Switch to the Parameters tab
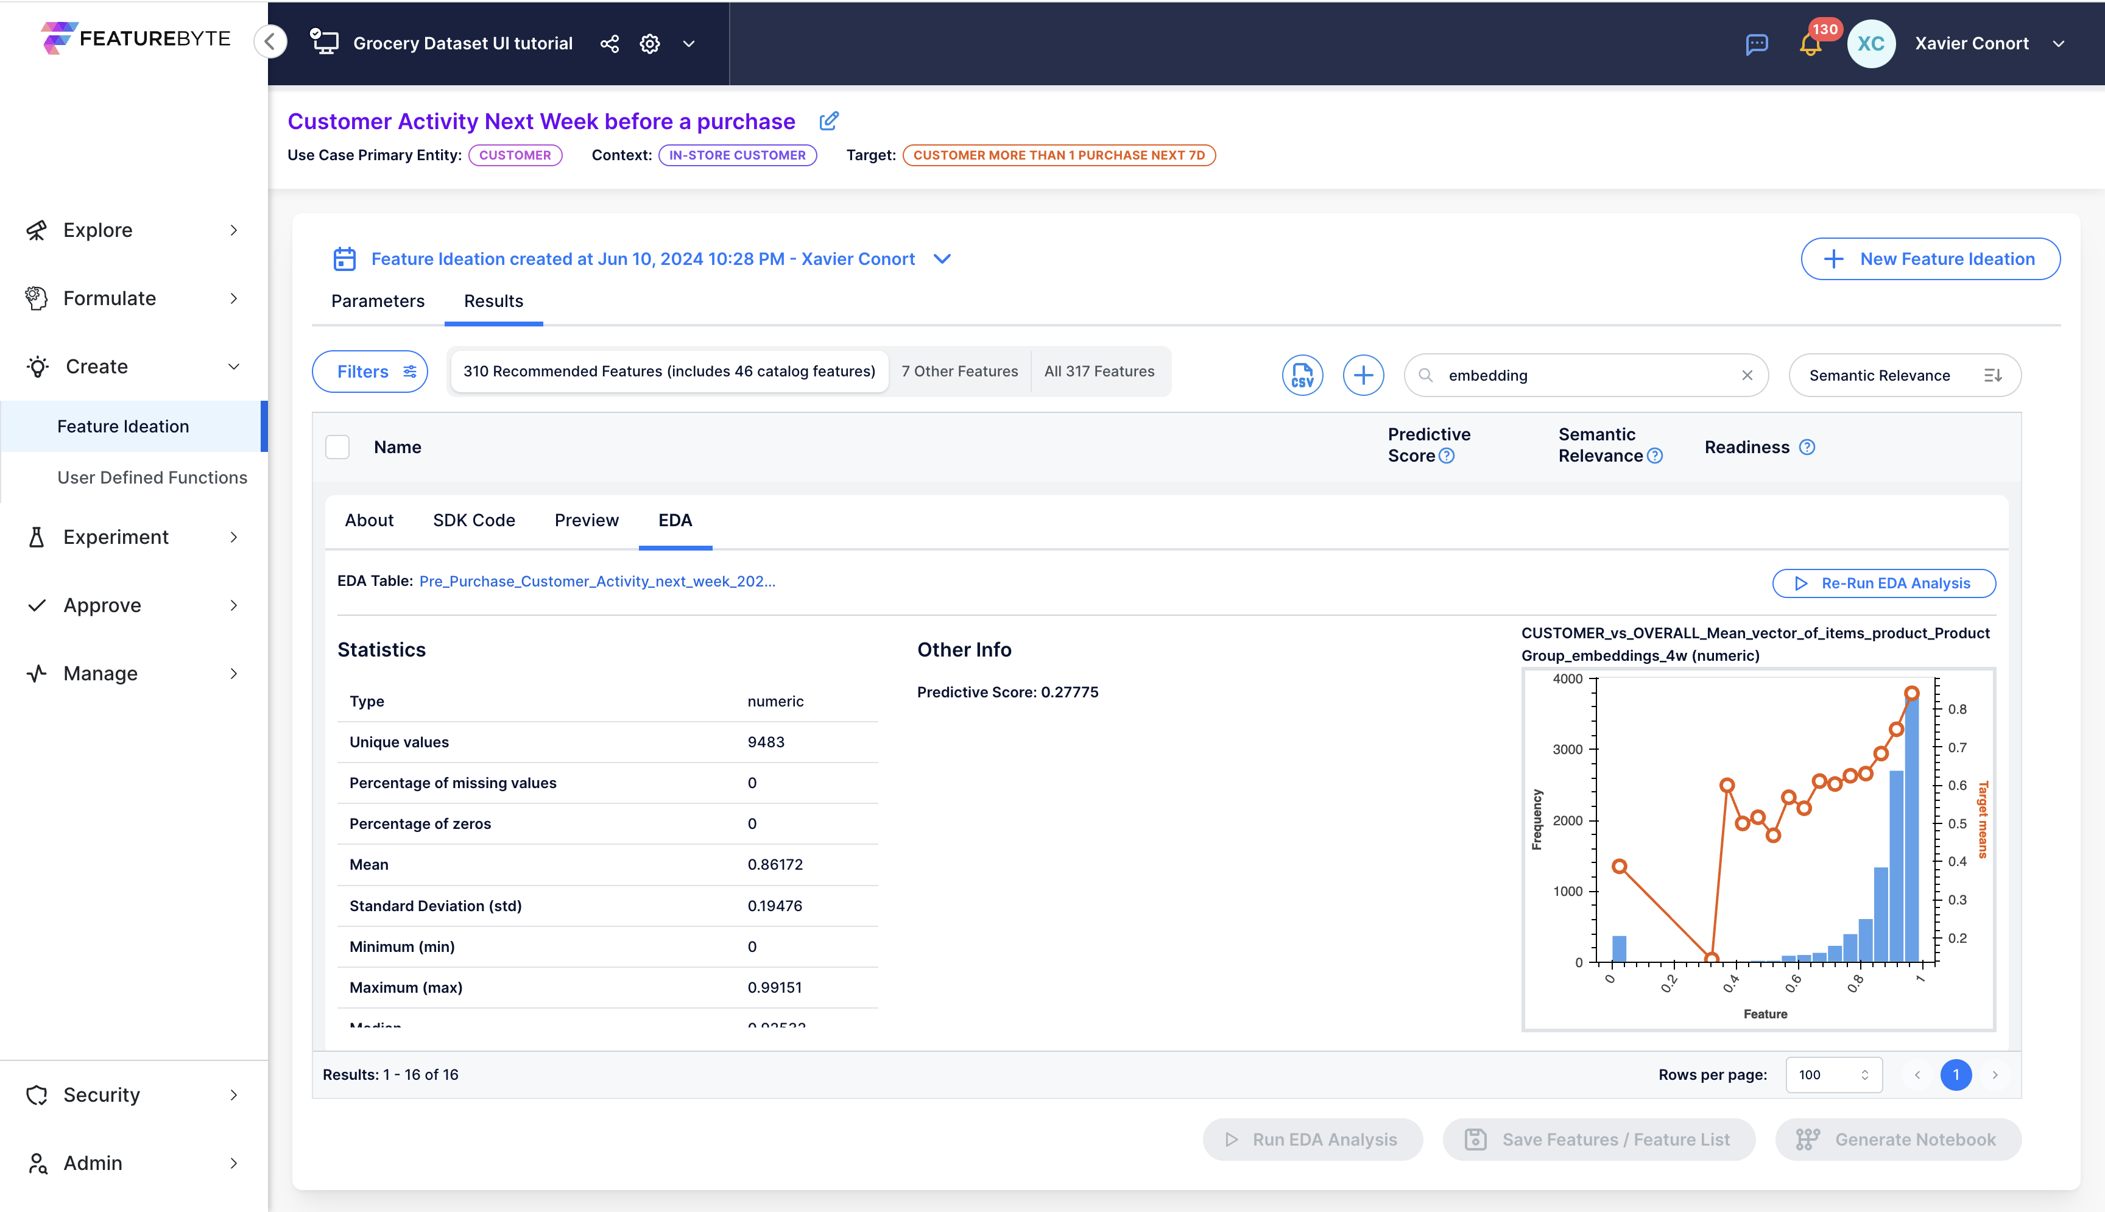The width and height of the screenshot is (2105, 1212). click(x=378, y=300)
